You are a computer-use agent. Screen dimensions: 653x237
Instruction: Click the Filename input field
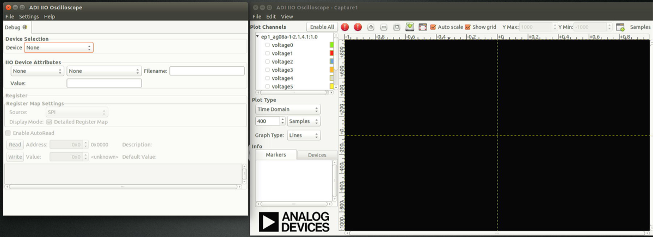coord(207,71)
